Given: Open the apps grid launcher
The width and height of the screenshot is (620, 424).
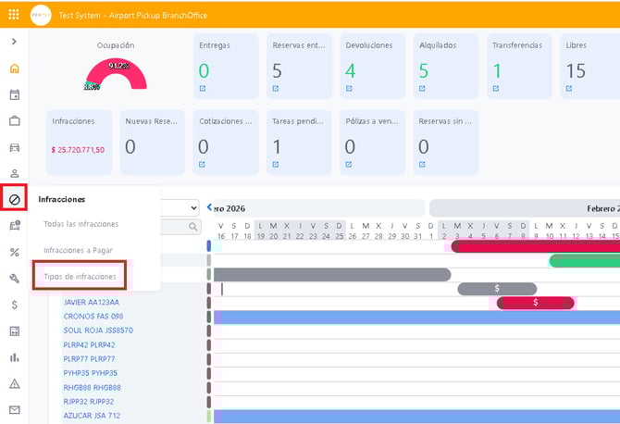Looking at the screenshot, I should (x=14, y=15).
